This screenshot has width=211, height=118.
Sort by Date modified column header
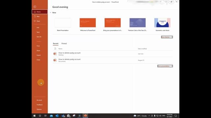tap(142, 49)
